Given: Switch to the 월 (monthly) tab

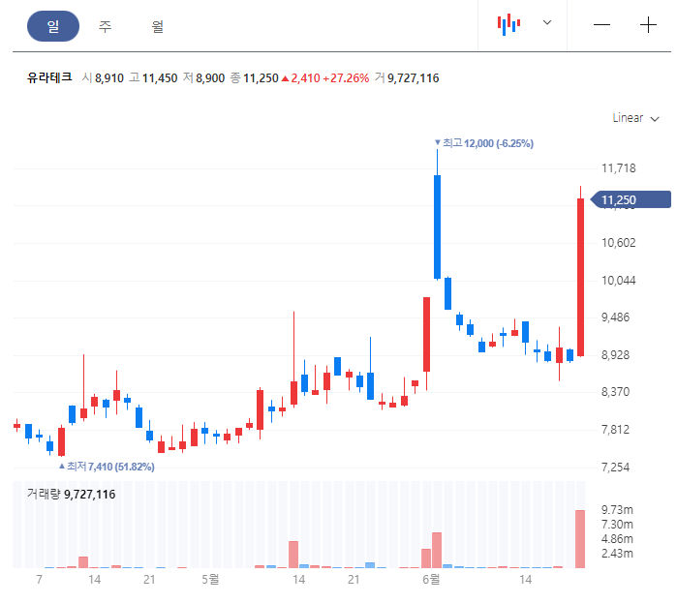Looking at the screenshot, I should [157, 26].
